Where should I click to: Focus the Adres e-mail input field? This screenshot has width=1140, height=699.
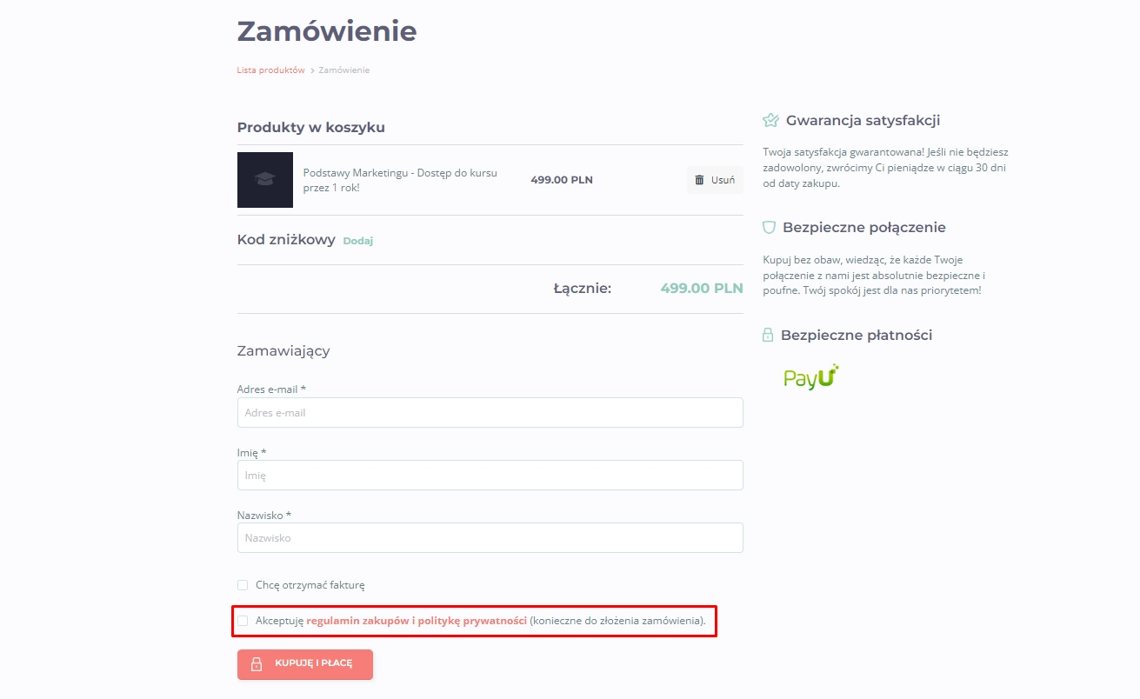(x=490, y=413)
